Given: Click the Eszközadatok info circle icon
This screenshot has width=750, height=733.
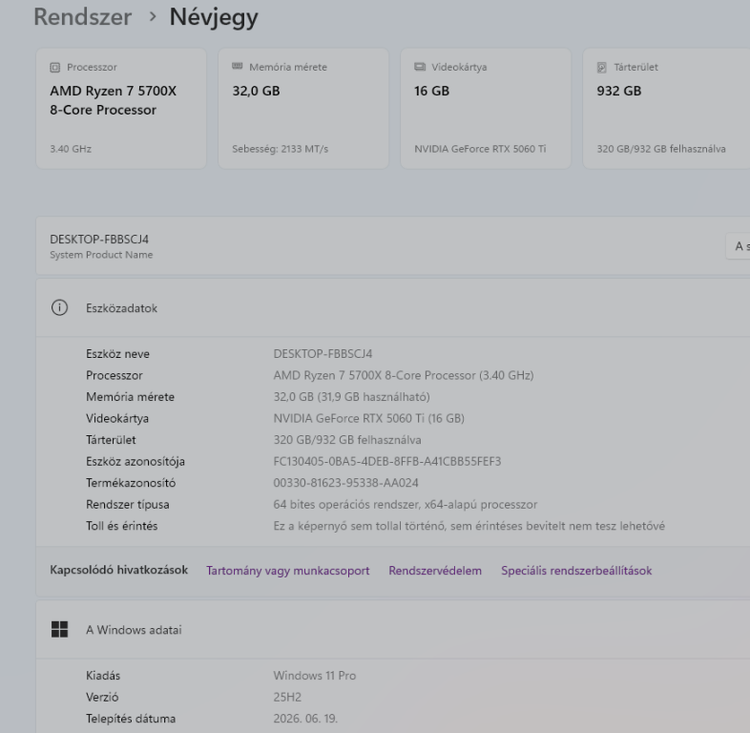Looking at the screenshot, I should 59,307.
